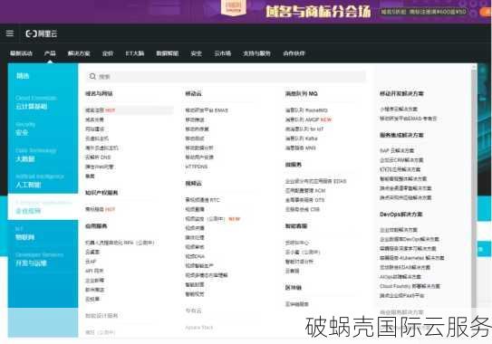Open the 云市场 nav item

[x=223, y=53]
